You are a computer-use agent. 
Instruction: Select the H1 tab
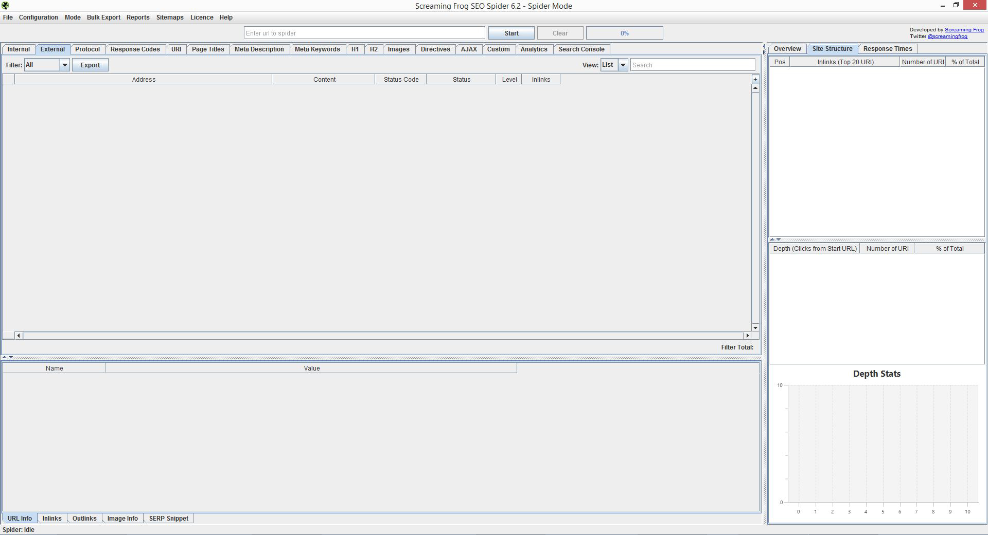pos(355,49)
